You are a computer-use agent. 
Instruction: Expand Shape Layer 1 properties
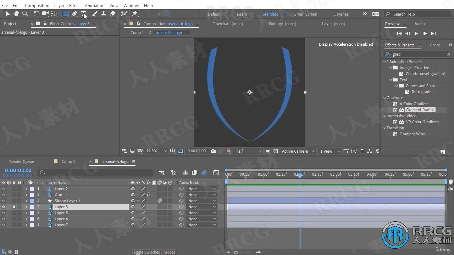coord(26,201)
